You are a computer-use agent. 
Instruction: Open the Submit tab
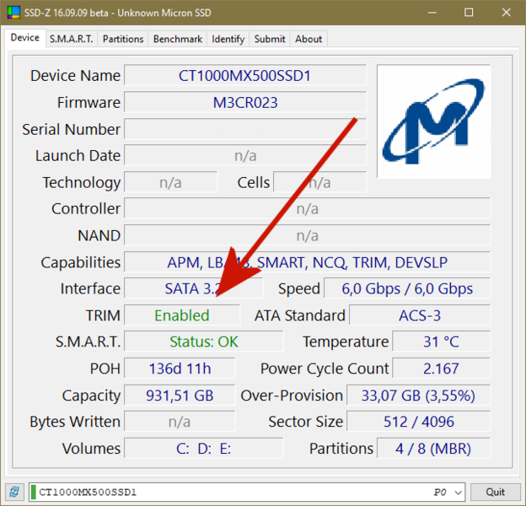(270, 39)
